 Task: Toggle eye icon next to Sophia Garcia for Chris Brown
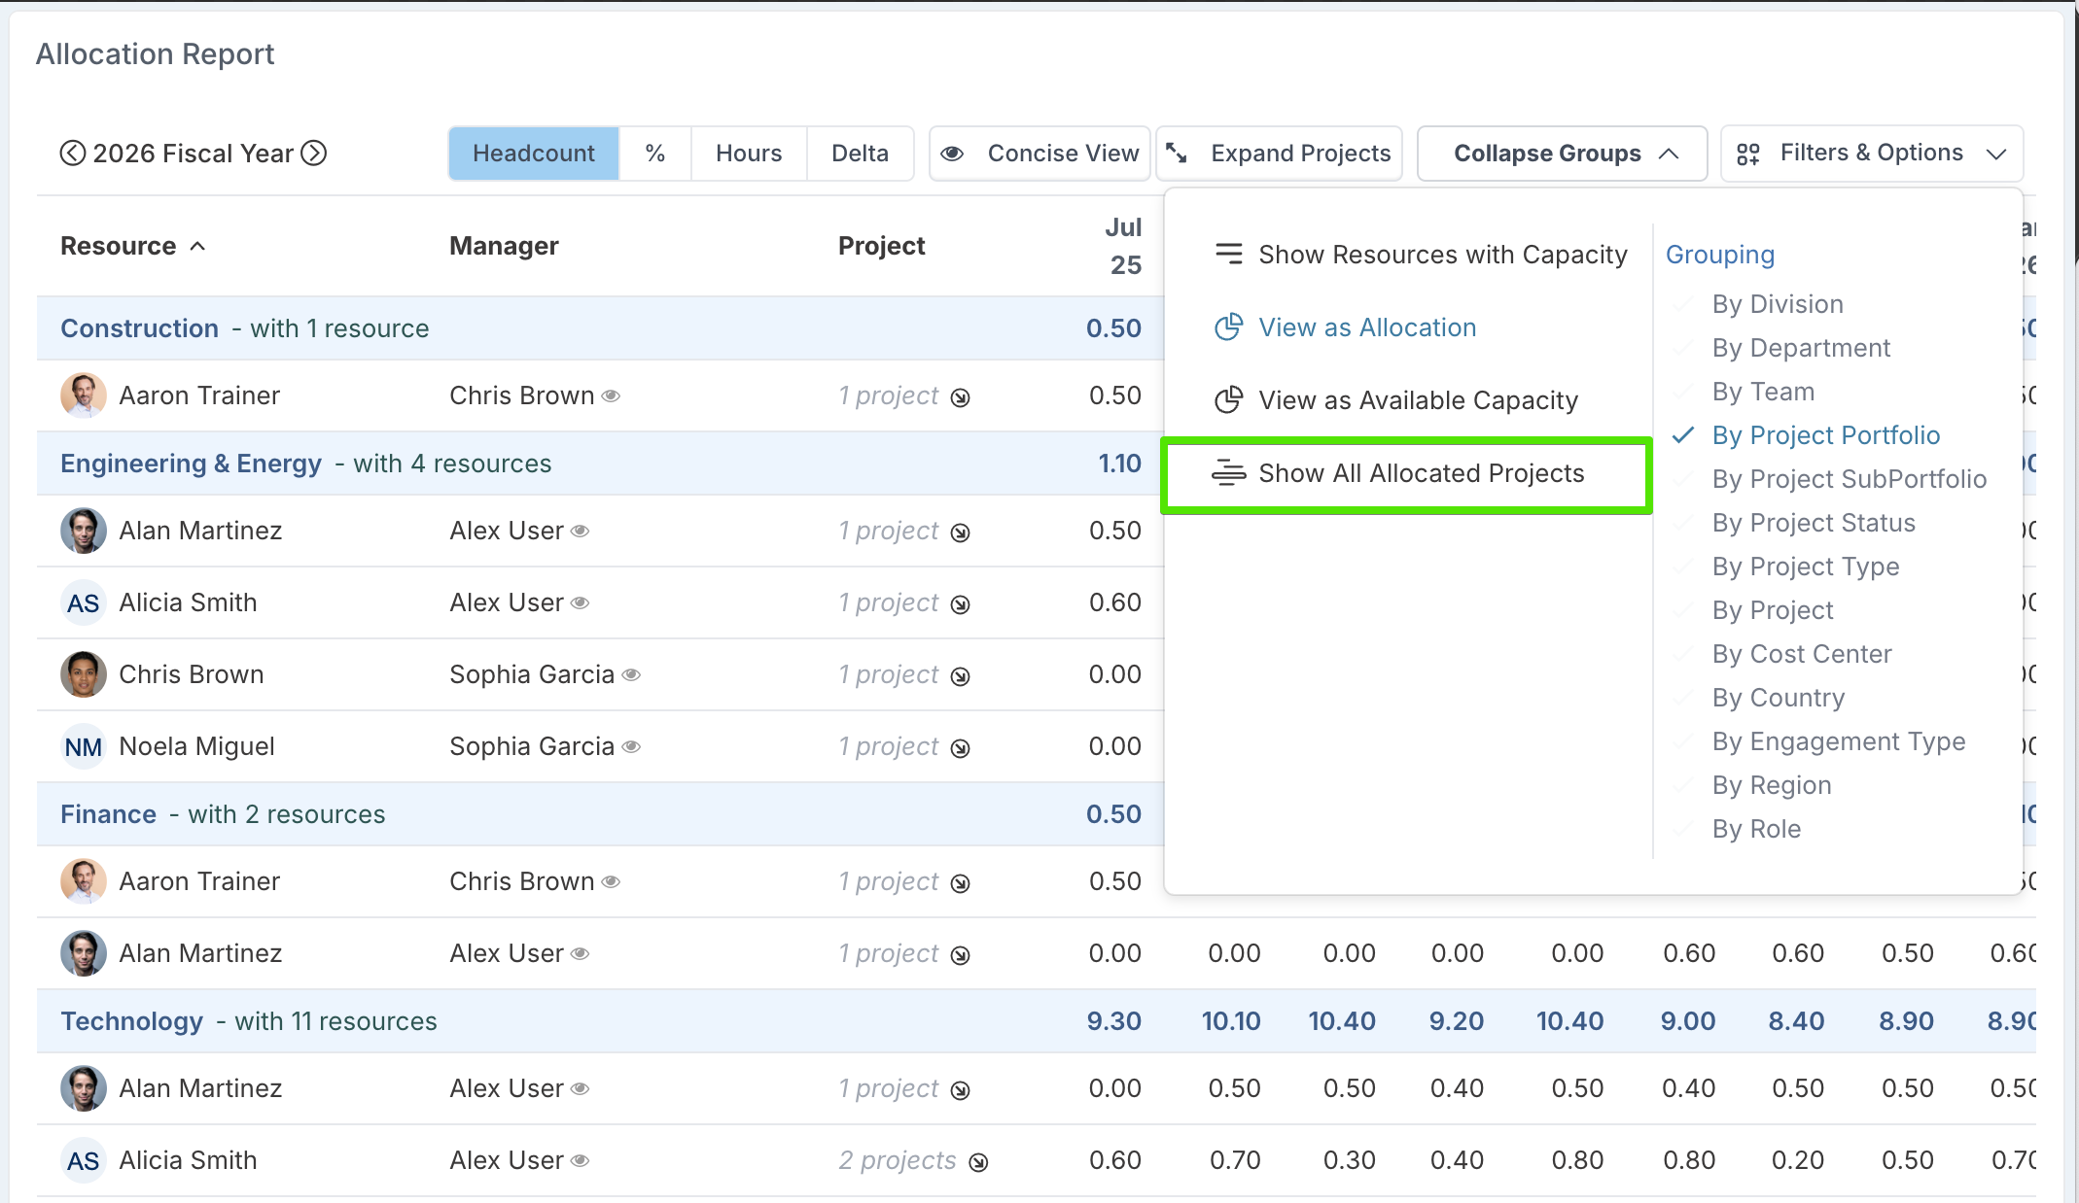point(631,674)
